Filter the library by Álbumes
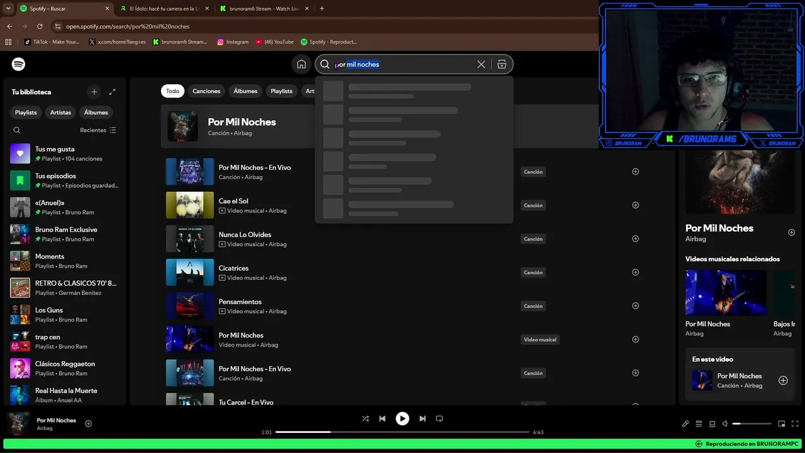Screen dimensions: 805x453 click(96, 113)
